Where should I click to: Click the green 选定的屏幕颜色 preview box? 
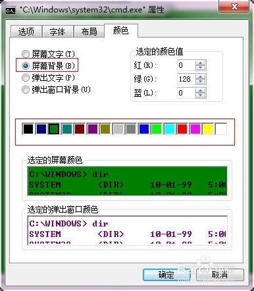pos(127,181)
